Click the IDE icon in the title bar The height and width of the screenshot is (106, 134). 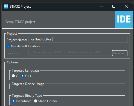(x=6, y=6)
